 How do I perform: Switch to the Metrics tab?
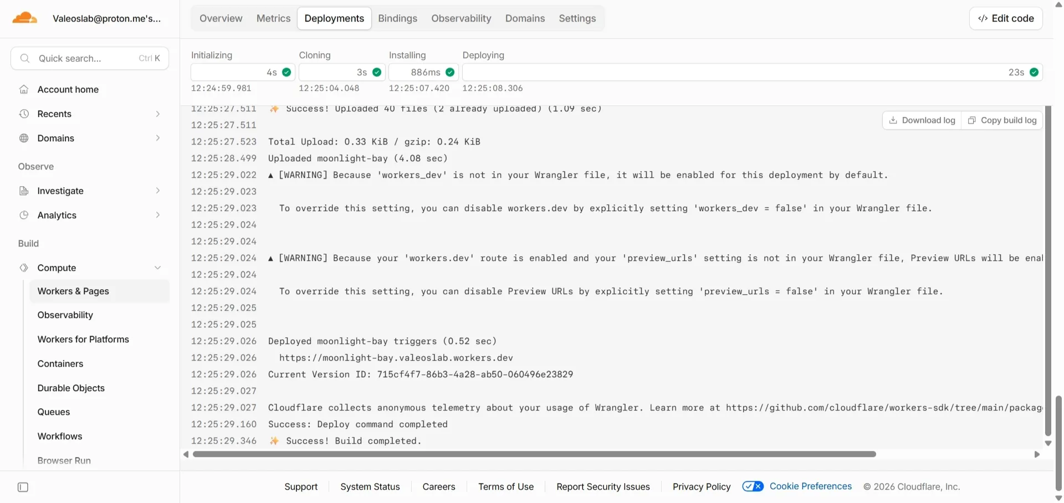(273, 18)
